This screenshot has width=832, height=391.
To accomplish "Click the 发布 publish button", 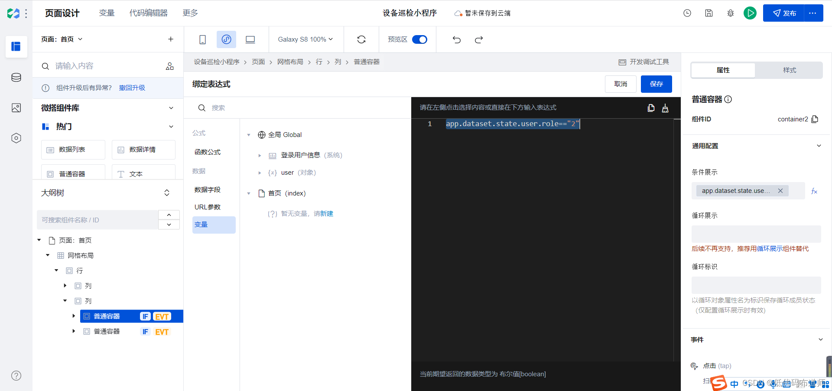I will [784, 13].
